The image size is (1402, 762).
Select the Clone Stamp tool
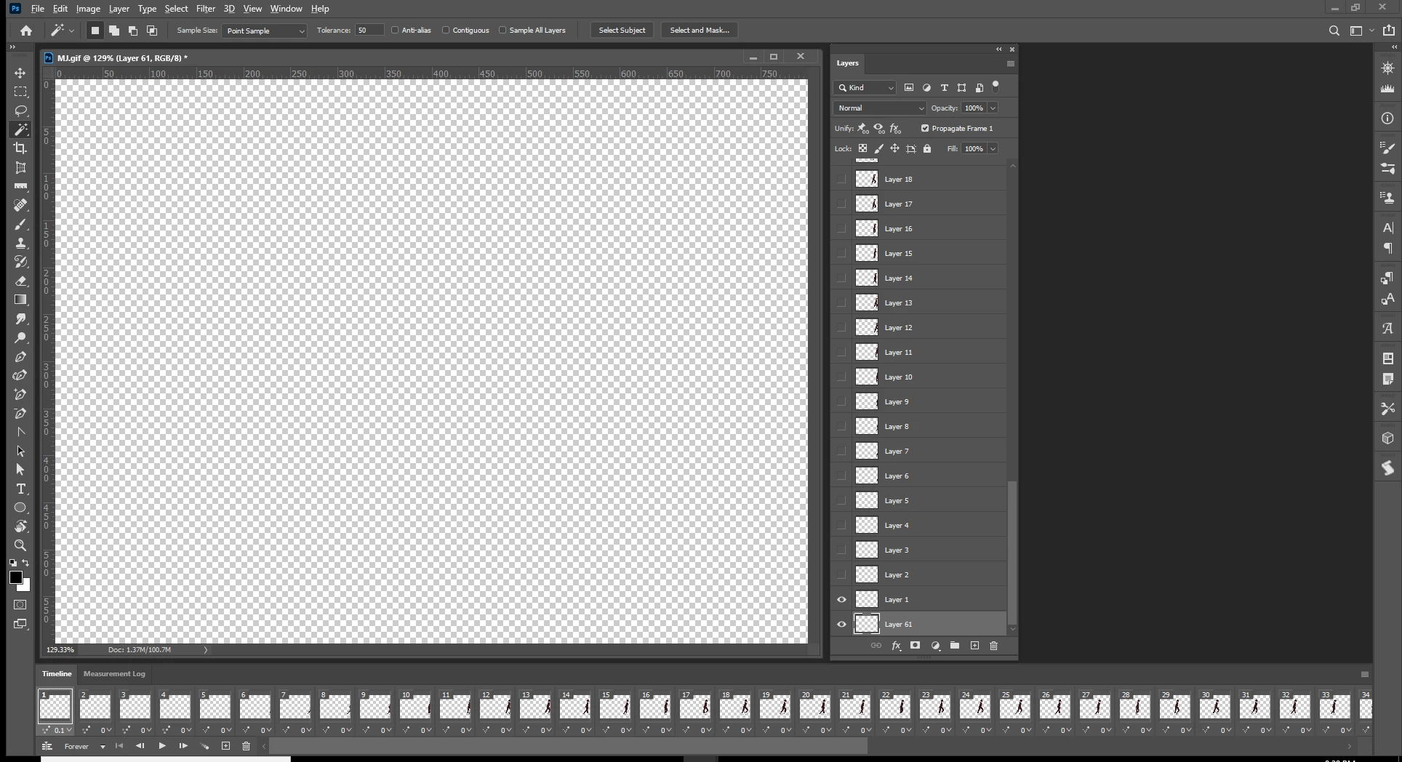click(x=20, y=243)
